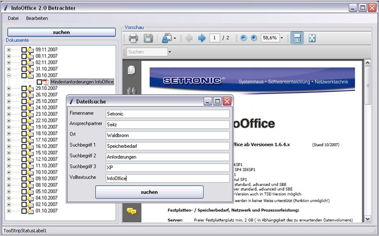379x236 pixels.
Task: Click the send/share document icon
Action: tap(167, 38)
